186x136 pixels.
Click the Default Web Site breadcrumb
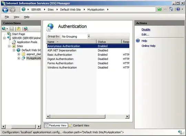coord(70,10)
